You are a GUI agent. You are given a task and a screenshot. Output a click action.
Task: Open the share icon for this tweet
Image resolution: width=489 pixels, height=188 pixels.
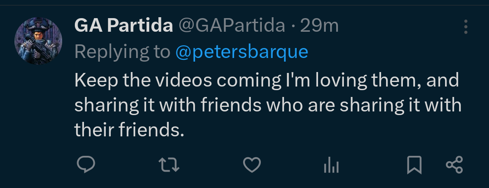[454, 165]
